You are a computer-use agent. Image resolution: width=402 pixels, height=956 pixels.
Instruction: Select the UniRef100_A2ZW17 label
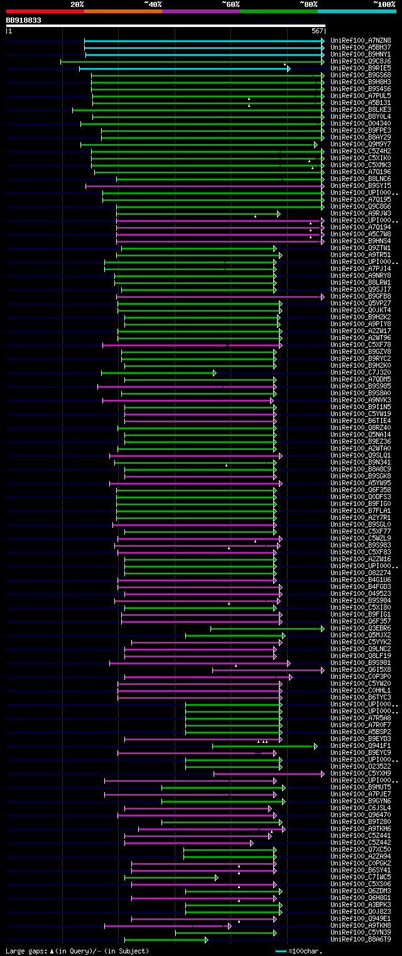pos(361,331)
